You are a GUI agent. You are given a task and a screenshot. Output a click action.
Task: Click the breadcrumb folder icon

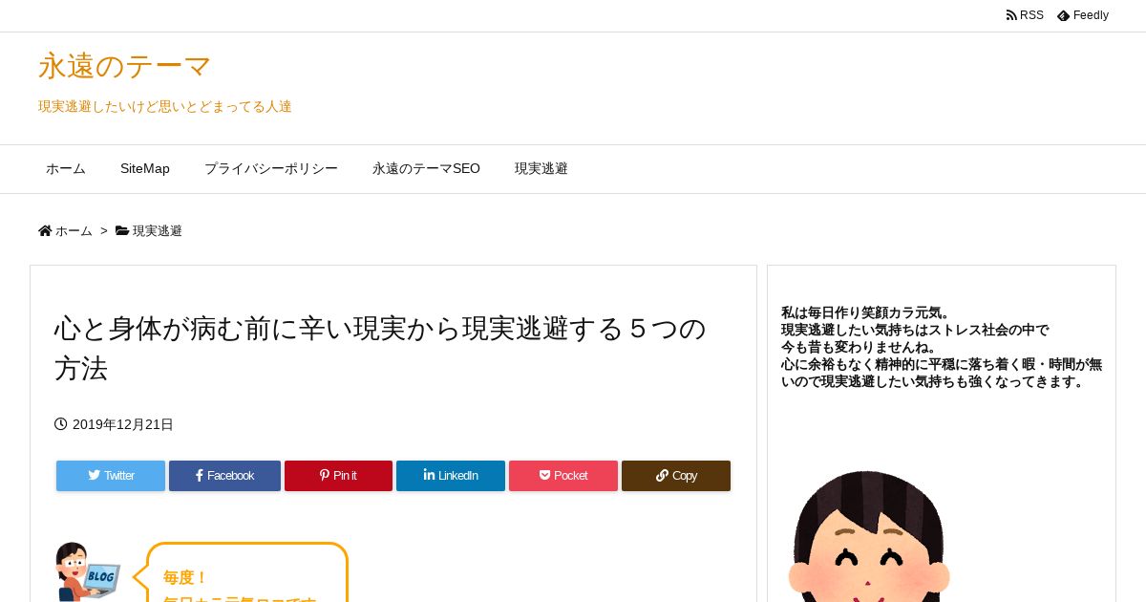pyautogui.click(x=122, y=230)
